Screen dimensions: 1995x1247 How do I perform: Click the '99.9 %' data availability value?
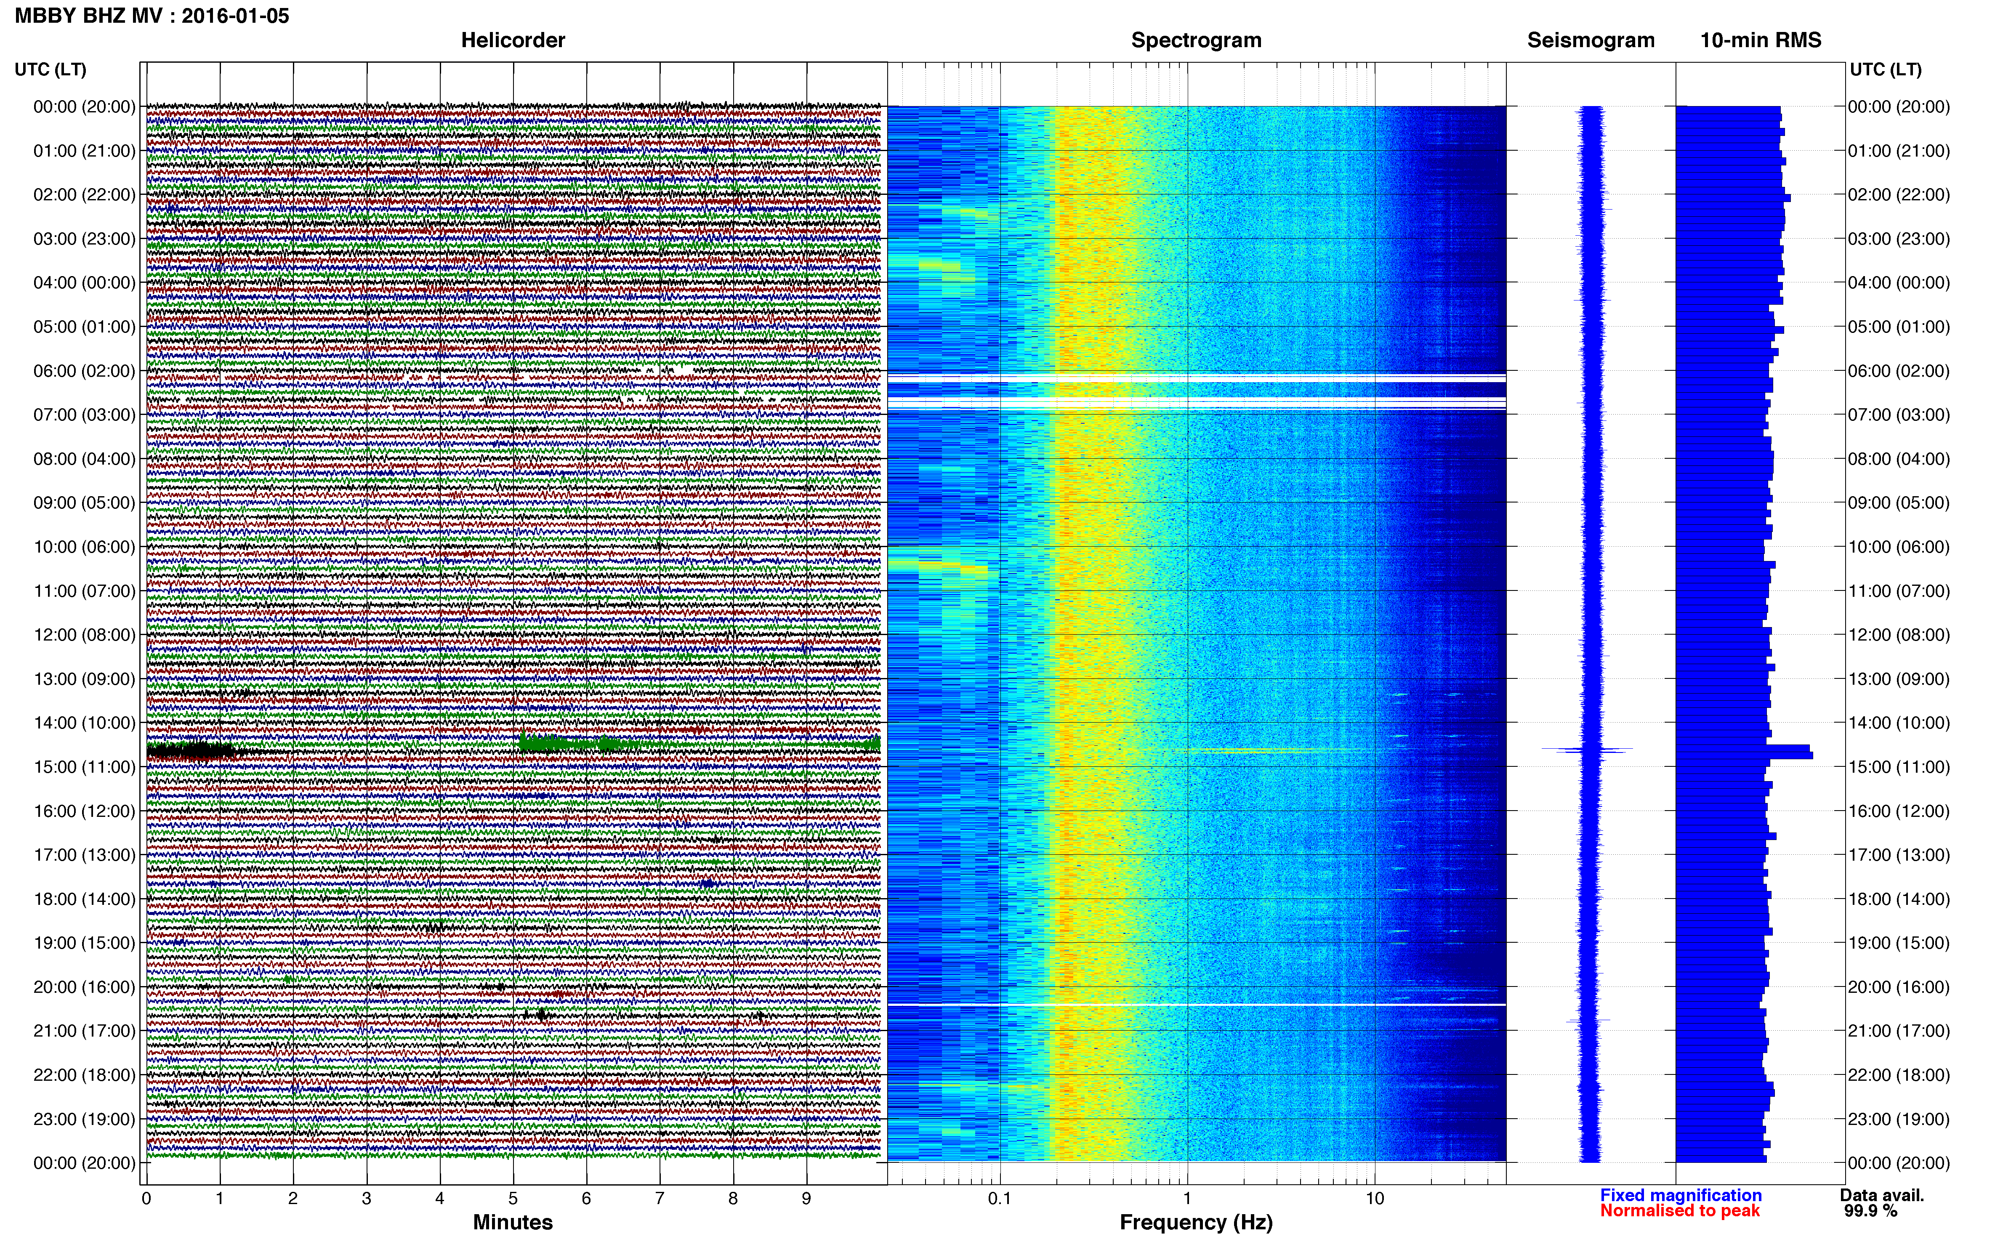[1870, 1211]
